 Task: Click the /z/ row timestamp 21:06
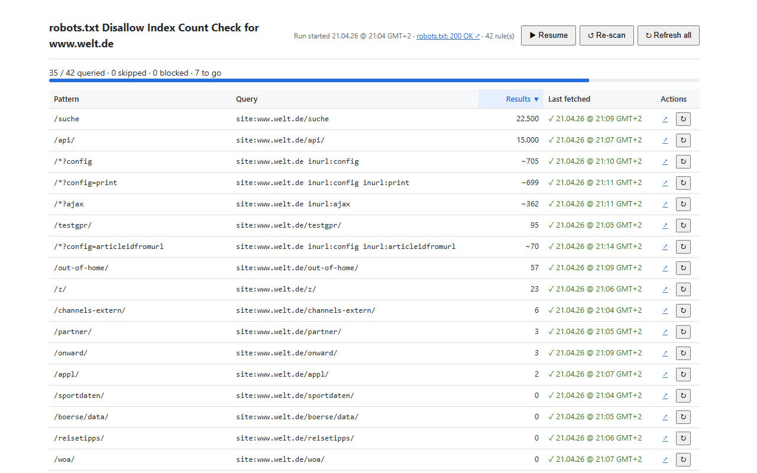coord(595,290)
